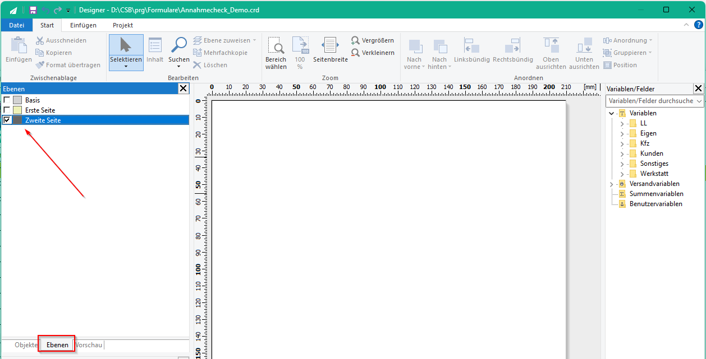706x359 pixels.
Task: Open help with the question mark icon
Action: pyautogui.click(x=699, y=25)
